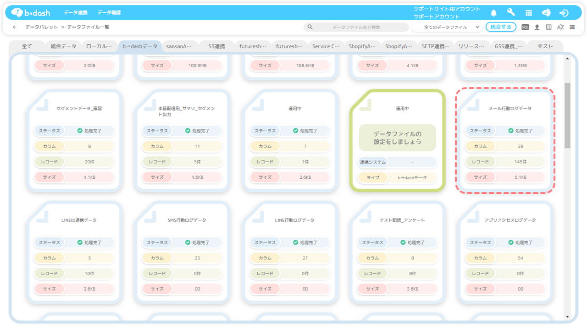587x330 pixels.
Task: Open the SMS行動ログデータ card title
Action: tap(187, 220)
